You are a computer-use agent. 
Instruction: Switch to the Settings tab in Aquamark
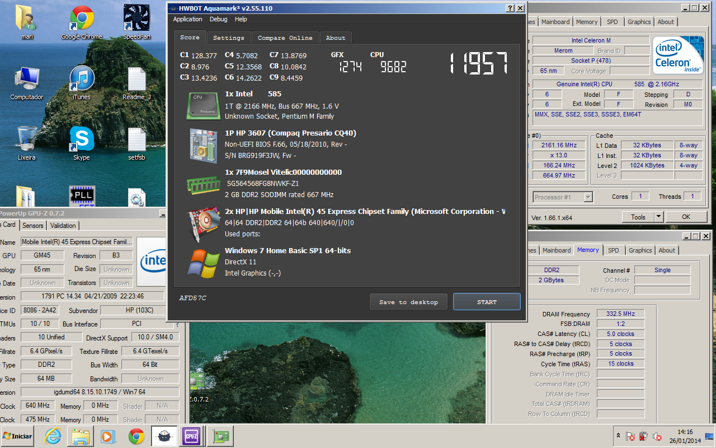[229, 38]
